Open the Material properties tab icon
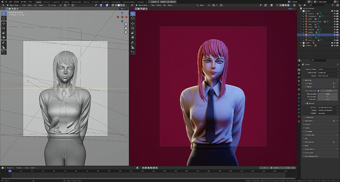Image resolution: width=340 pixels, height=182 pixels. pyautogui.click(x=299, y=116)
